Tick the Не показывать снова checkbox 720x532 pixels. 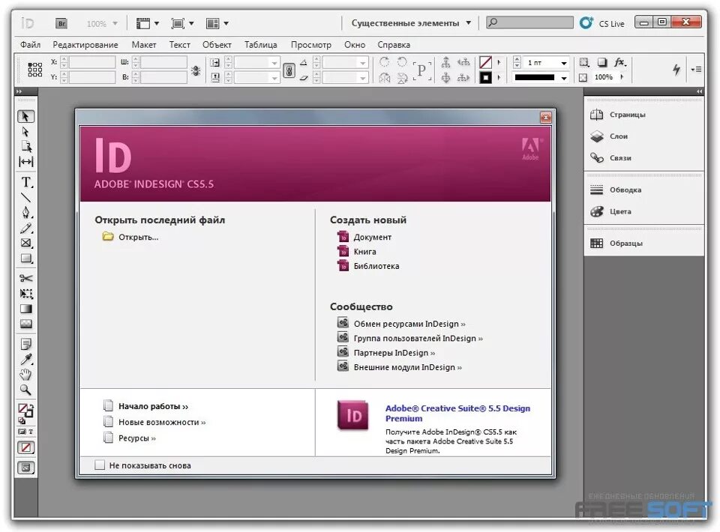pos(100,465)
